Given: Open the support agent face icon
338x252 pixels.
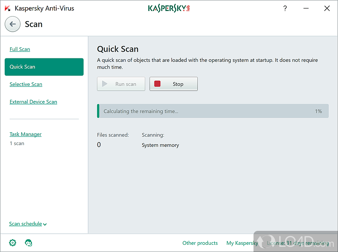Looking at the screenshot, I should [x=29, y=243].
